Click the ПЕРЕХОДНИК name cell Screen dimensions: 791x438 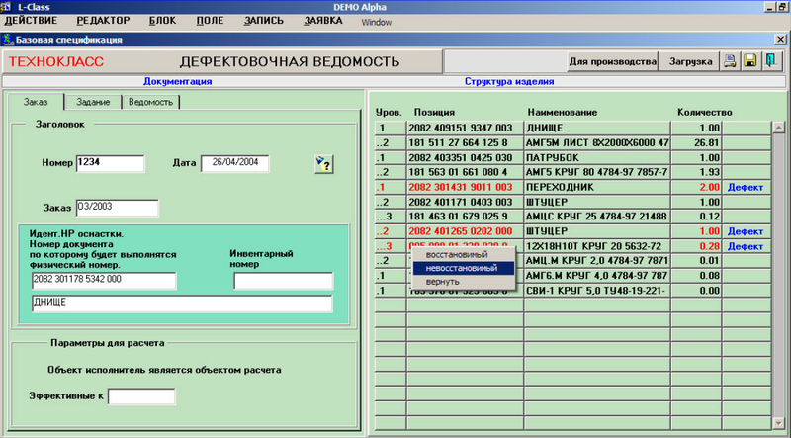597,187
